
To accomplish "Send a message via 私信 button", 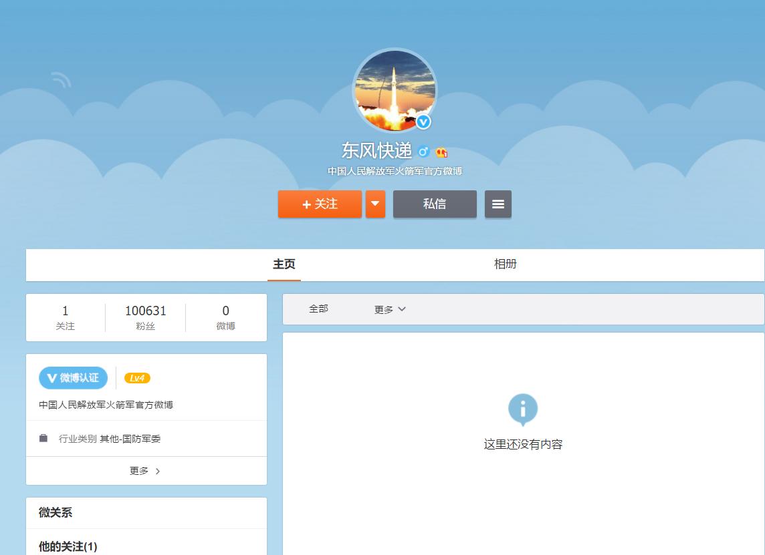I will coord(435,204).
